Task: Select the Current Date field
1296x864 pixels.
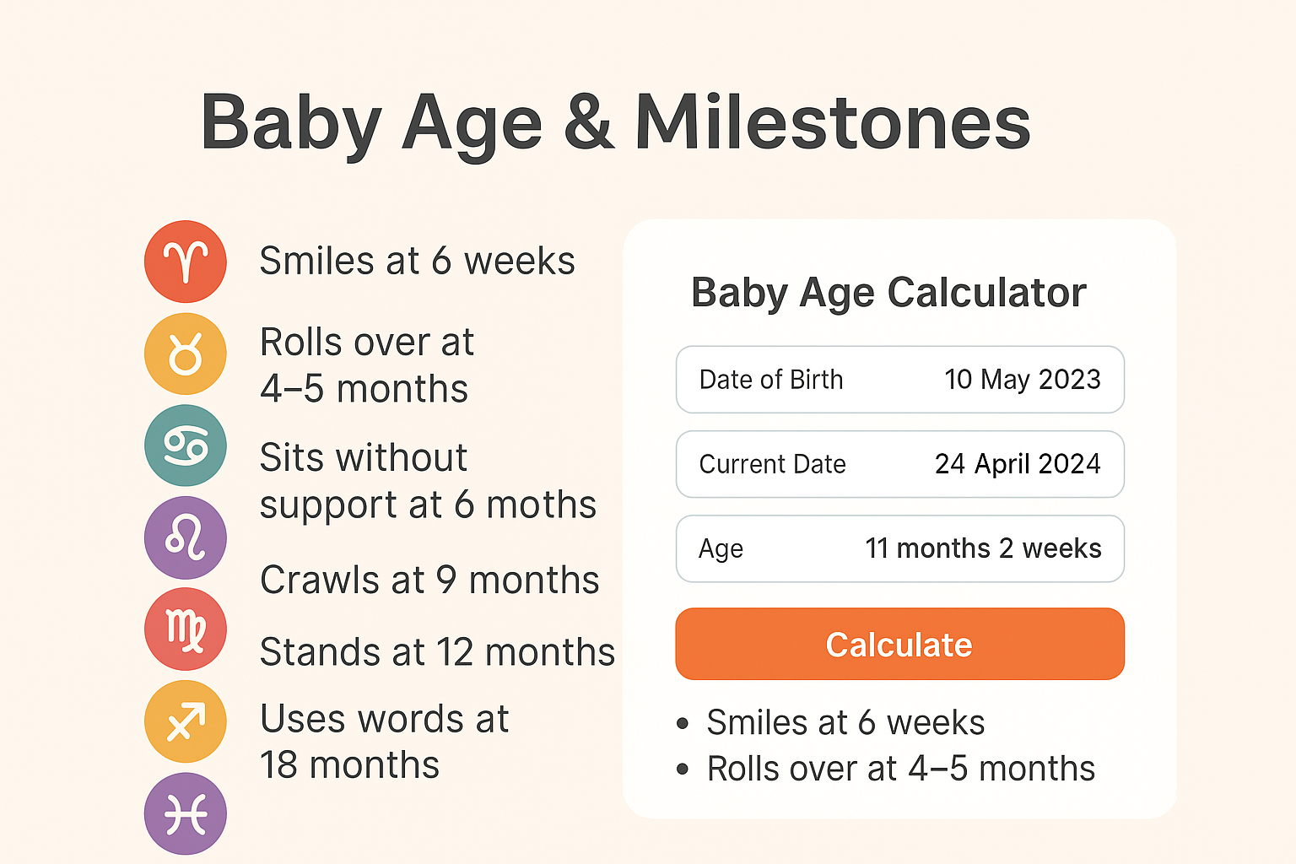Action: point(900,464)
